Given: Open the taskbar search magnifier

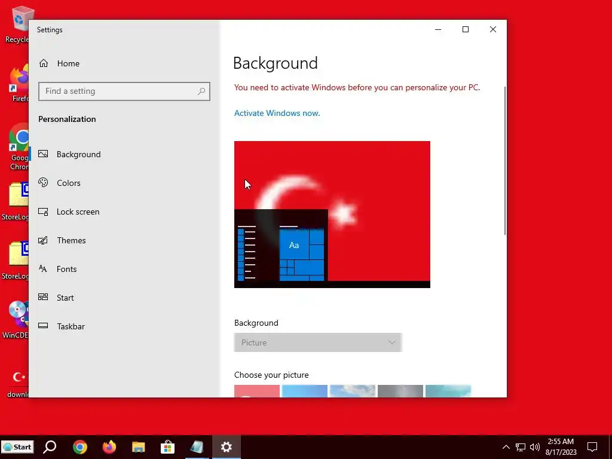Looking at the screenshot, I should pyautogui.click(x=50, y=447).
